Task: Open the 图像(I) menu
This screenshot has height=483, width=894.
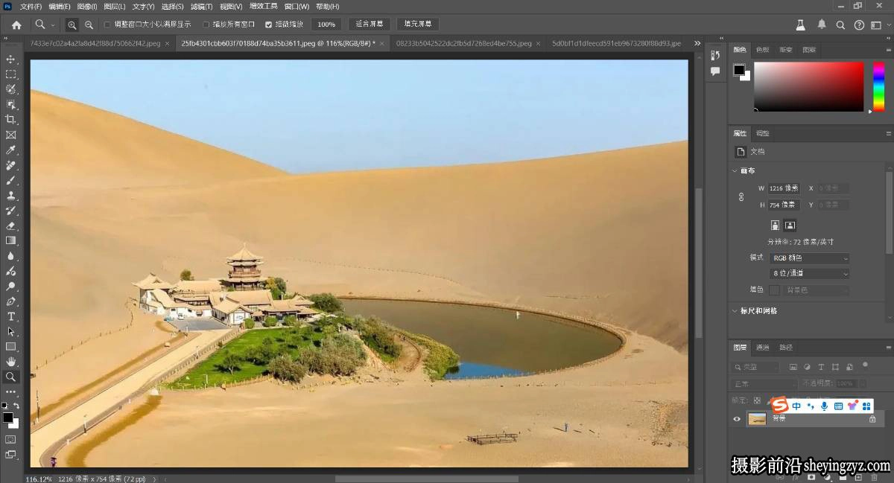Action: tap(87, 6)
